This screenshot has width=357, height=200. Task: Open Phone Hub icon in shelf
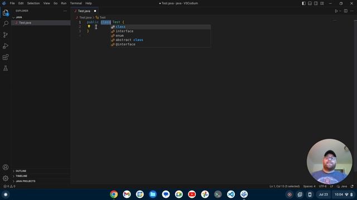coord(310,194)
